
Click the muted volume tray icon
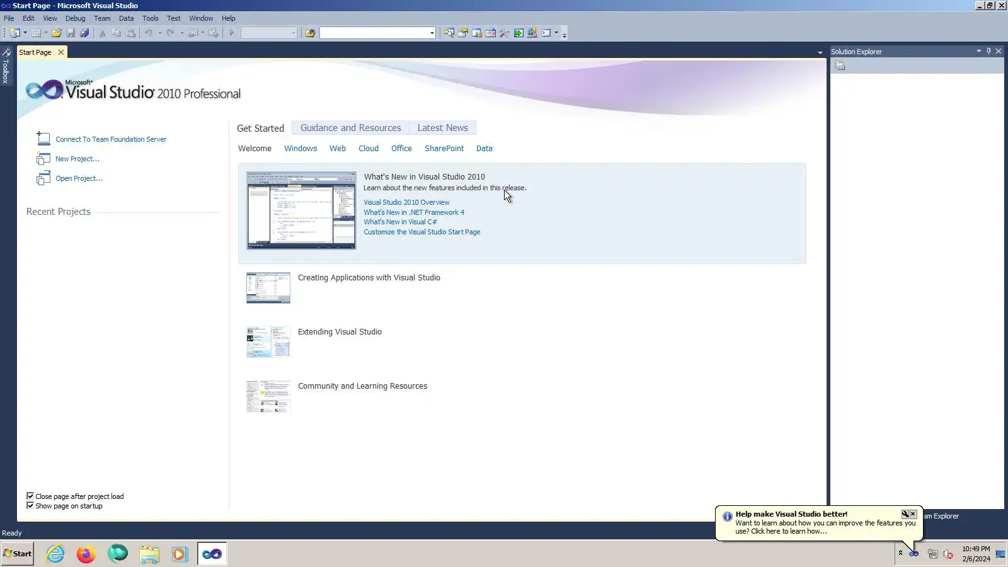click(948, 554)
